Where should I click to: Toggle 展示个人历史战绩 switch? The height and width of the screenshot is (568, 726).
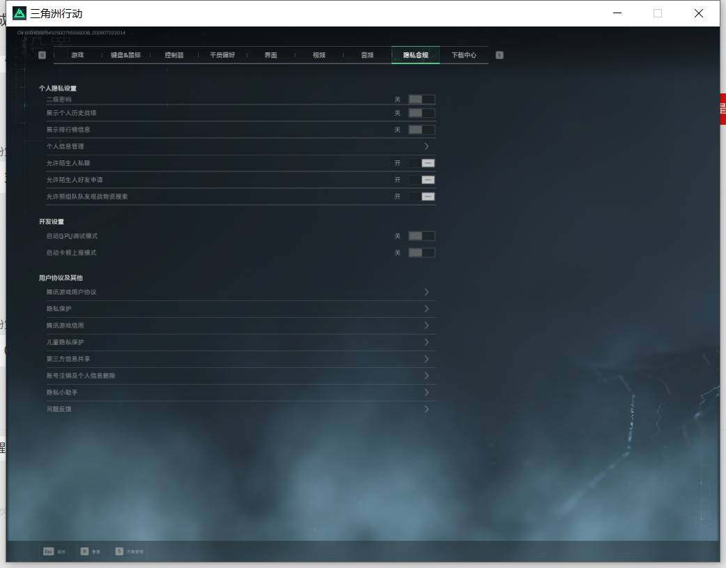422,113
